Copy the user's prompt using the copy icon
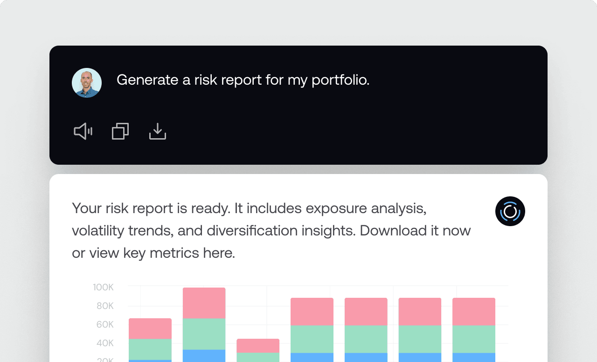Screen dimensions: 597x362 (x=120, y=131)
